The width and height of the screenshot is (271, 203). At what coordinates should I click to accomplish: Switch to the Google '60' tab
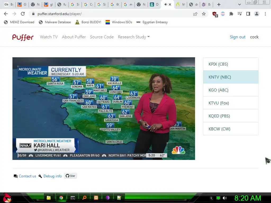coord(115,4)
